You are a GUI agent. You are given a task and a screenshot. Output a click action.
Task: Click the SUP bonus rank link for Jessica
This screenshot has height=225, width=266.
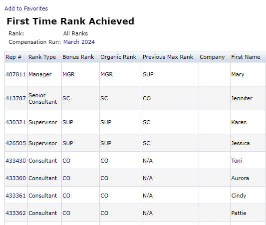68,143
